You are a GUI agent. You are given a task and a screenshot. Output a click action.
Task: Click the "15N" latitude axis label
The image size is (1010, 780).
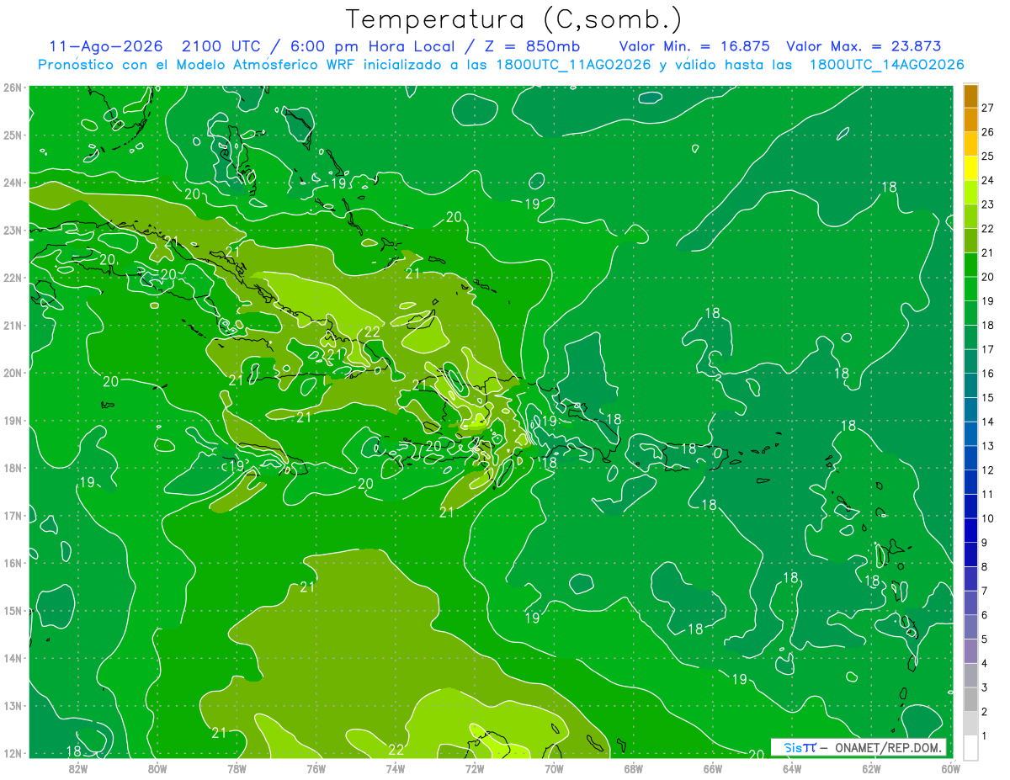(13, 610)
